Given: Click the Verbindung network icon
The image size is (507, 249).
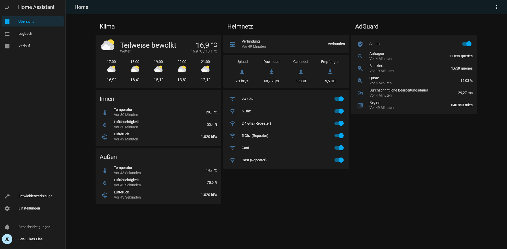Looking at the screenshot, I should pyautogui.click(x=233, y=44).
